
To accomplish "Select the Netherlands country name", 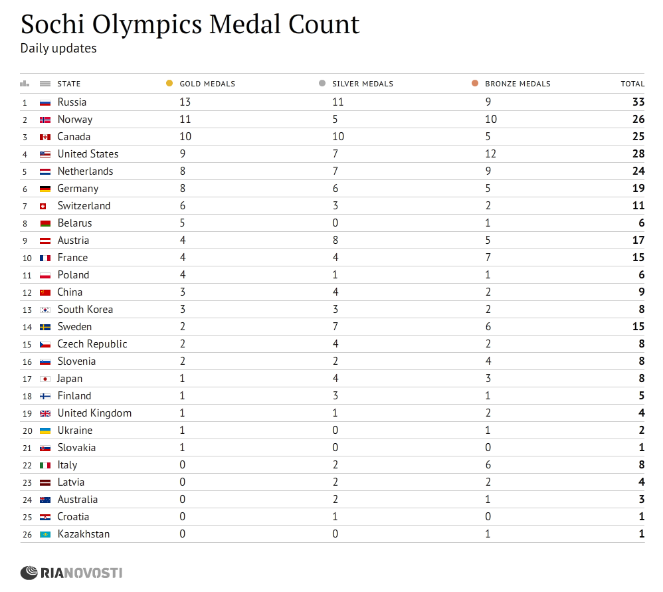I will pyautogui.click(x=85, y=171).
